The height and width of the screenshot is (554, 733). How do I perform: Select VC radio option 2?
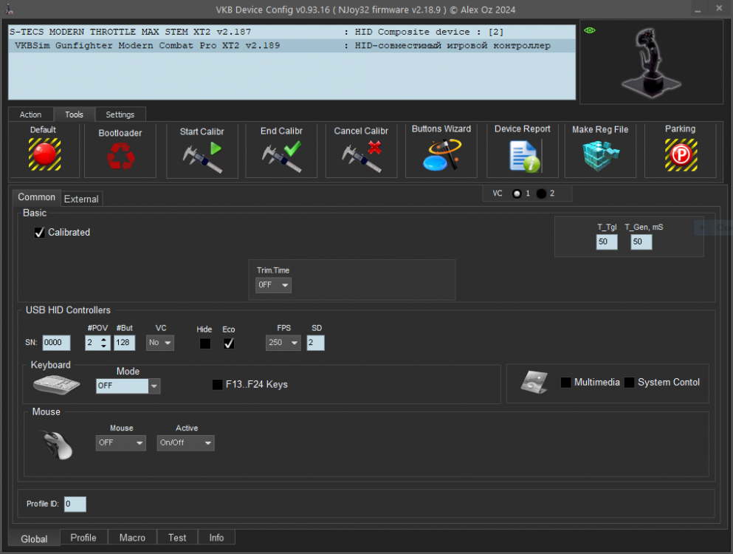[x=541, y=194]
